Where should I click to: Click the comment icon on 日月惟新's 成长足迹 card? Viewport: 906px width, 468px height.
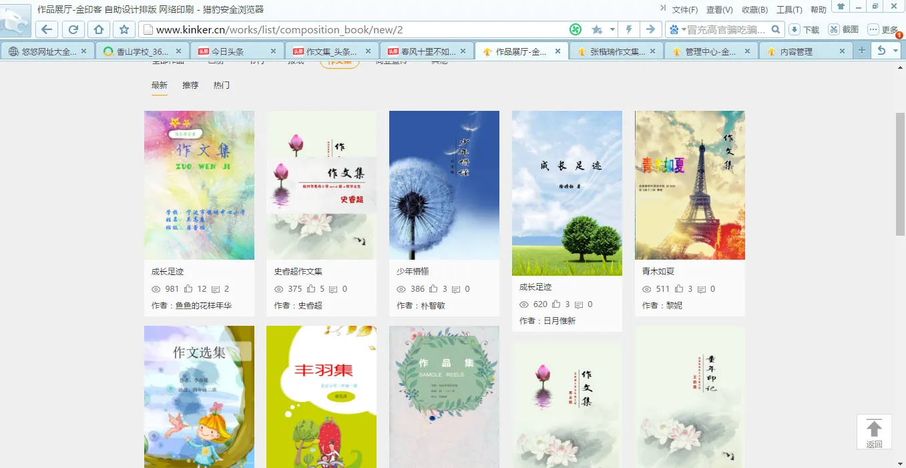[x=578, y=304]
